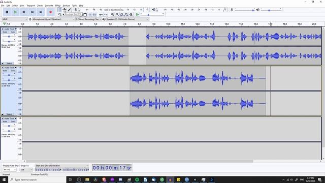This screenshot has width=325, height=183.
Task: Solo the bottom audio track
Action: pyautogui.click(x=13, y=121)
